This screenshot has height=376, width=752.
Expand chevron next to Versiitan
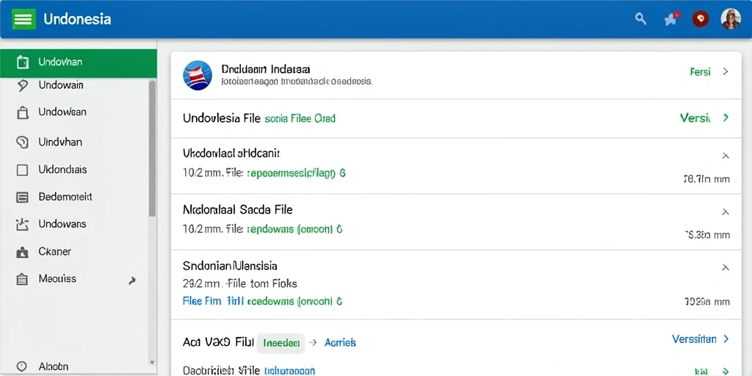coord(726,339)
